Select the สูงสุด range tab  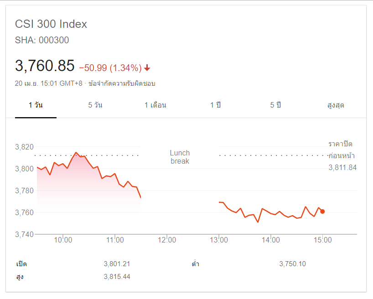point(336,105)
